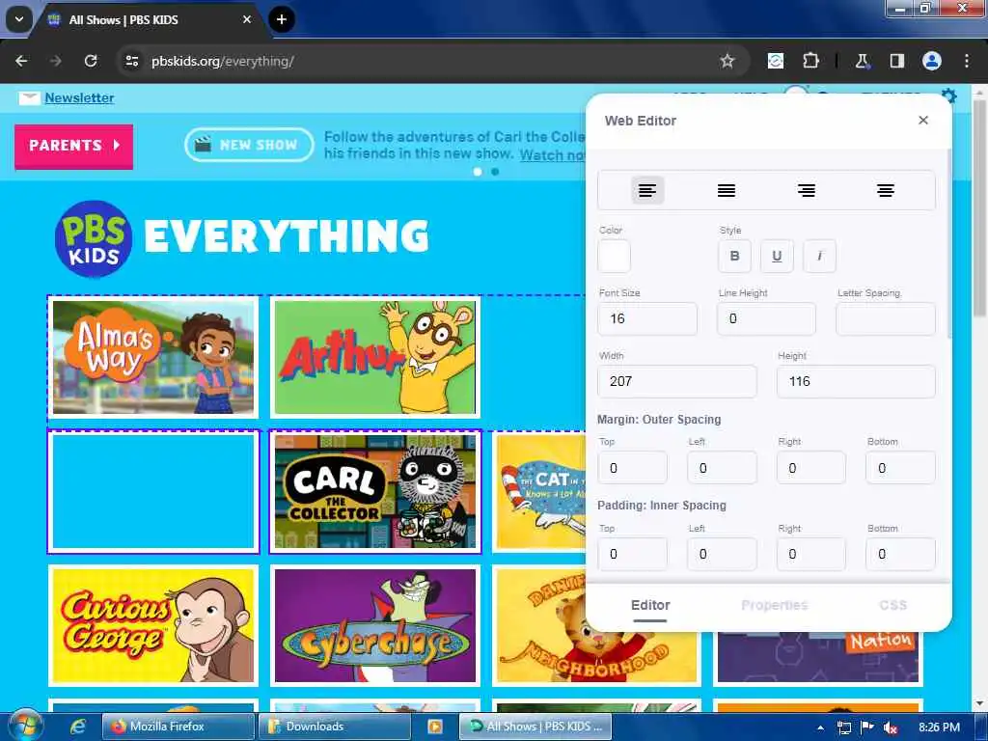Toggle bold style button
This screenshot has height=741, width=988.
coord(734,256)
